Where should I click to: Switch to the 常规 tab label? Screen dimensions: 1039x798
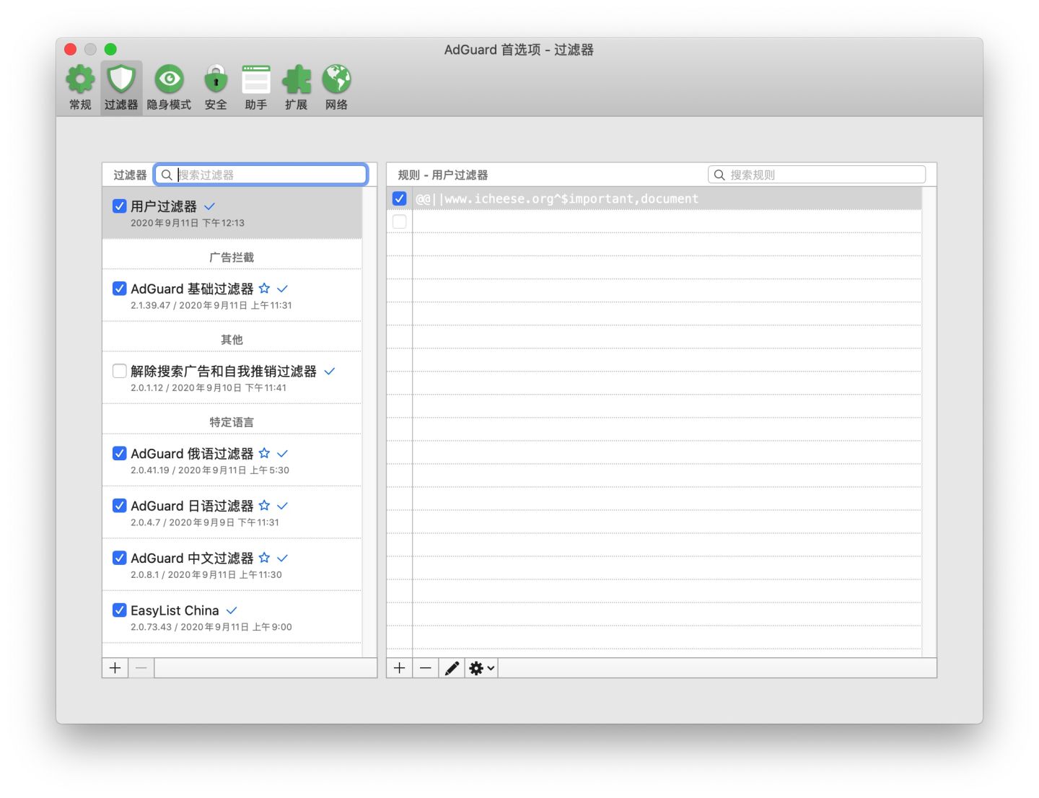coord(80,105)
